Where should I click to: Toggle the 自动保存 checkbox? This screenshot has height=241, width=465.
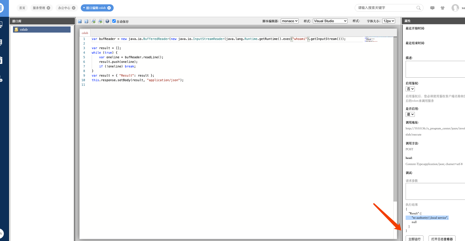[114, 21]
